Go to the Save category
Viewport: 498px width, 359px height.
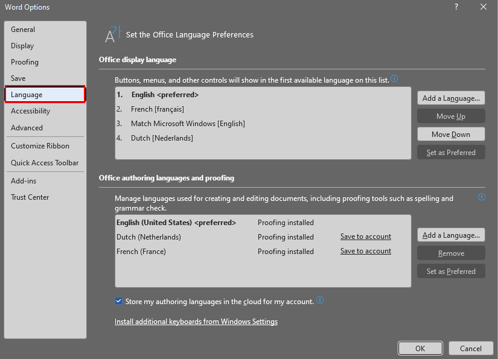(x=45, y=78)
